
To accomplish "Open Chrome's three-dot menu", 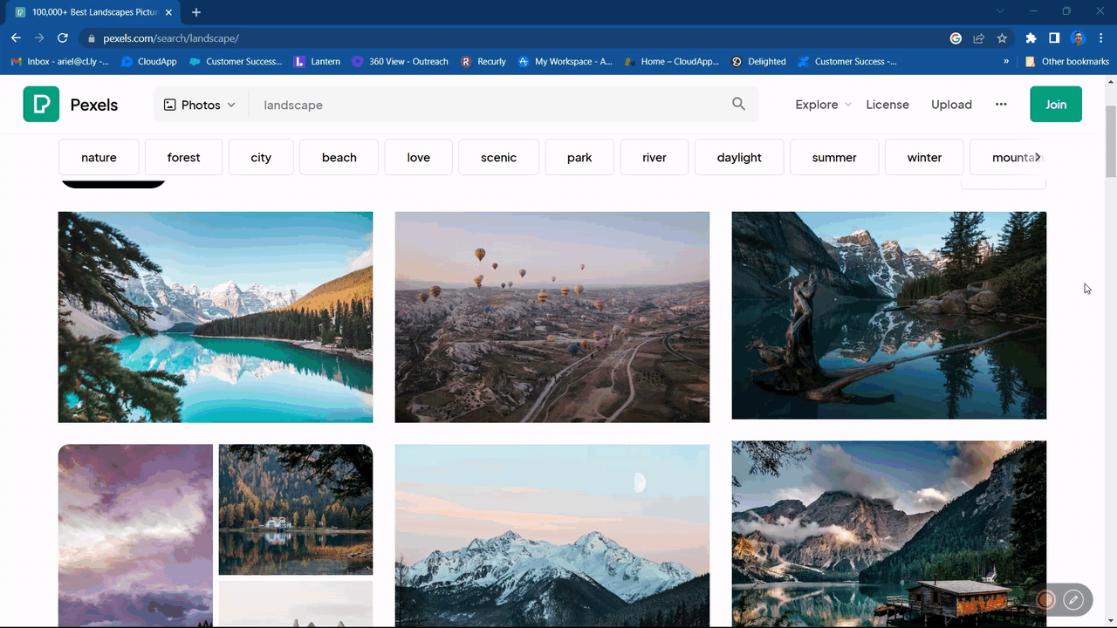I will pos(1100,38).
